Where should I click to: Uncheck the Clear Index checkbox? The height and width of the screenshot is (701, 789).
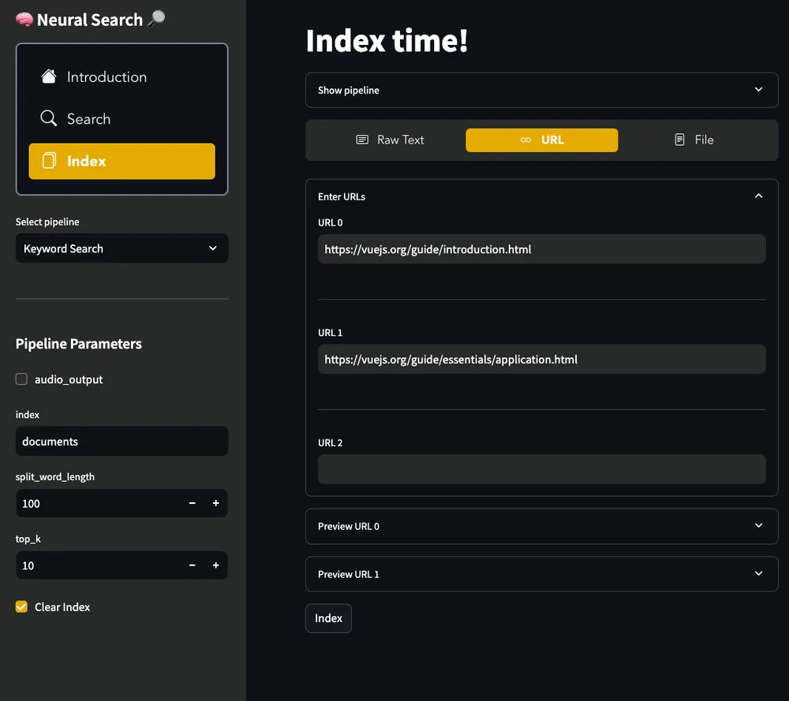[21, 607]
